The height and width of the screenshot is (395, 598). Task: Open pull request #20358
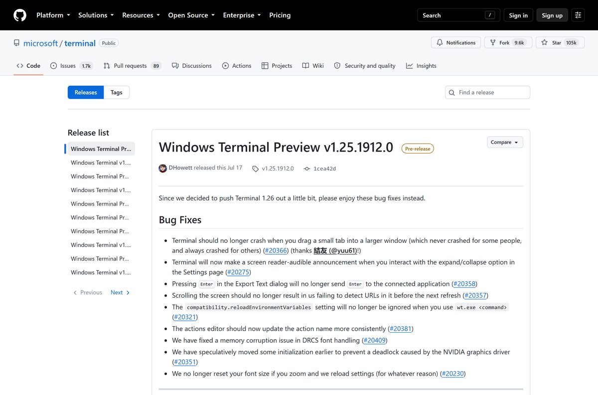coord(464,284)
